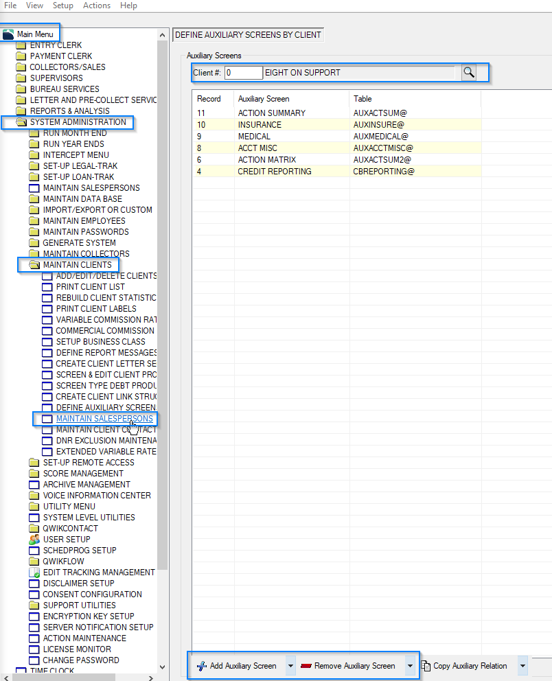Select ADD/EDIT/DELETE CLIENTS tree item
Image resolution: width=552 pixels, height=681 pixels.
pyautogui.click(x=106, y=276)
